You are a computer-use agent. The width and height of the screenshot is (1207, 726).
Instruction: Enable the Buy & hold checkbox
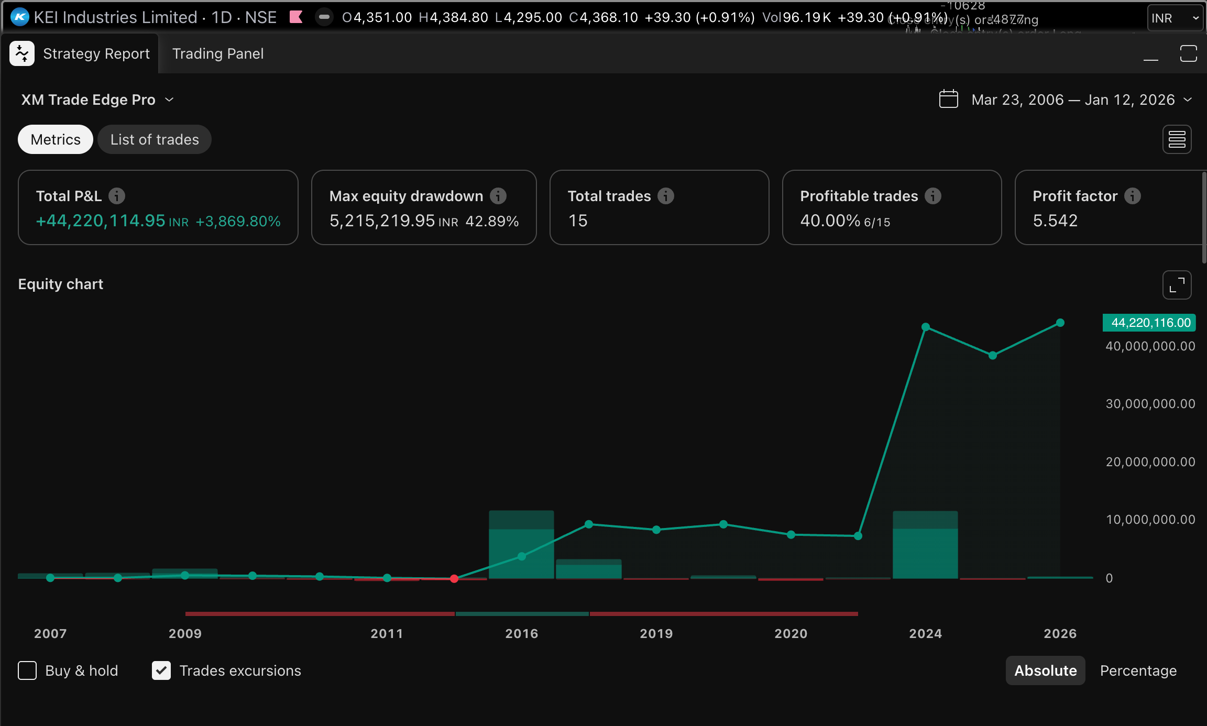click(27, 670)
